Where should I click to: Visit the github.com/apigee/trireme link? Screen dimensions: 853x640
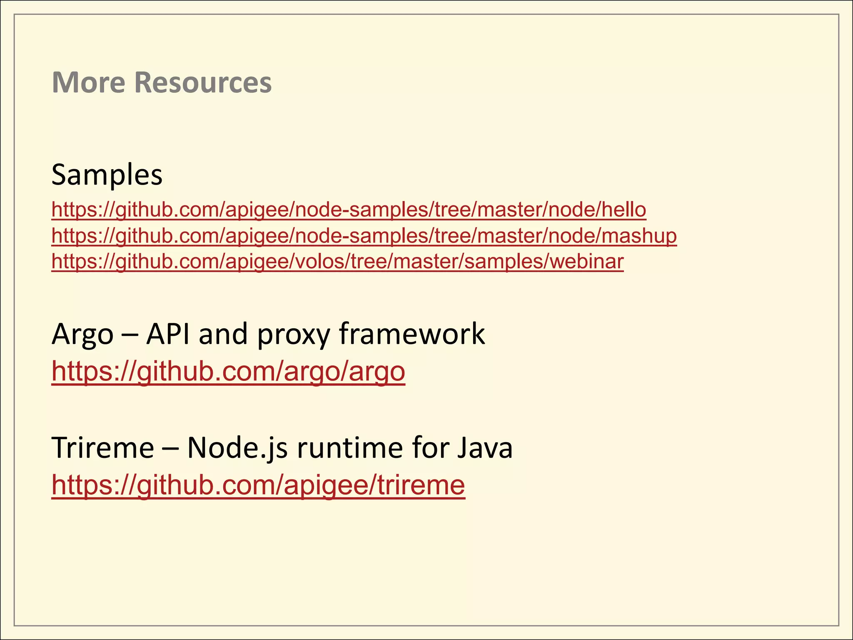(258, 485)
